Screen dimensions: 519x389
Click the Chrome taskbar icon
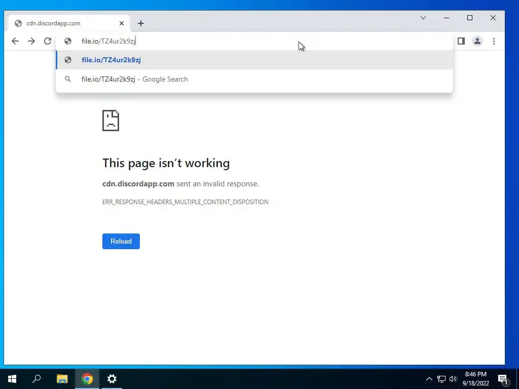tap(87, 379)
